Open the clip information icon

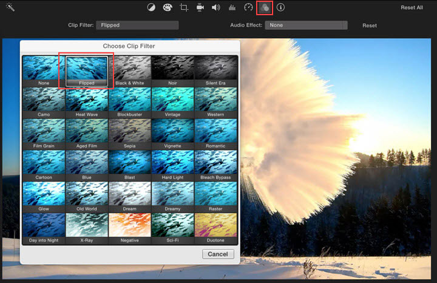[280, 7]
